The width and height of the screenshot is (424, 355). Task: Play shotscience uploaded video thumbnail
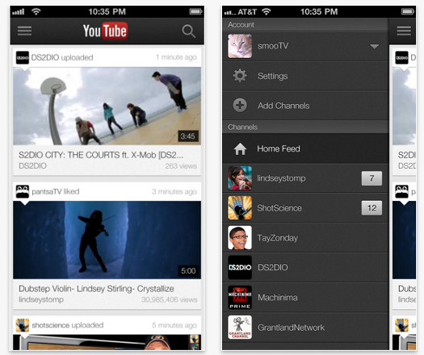(x=107, y=342)
